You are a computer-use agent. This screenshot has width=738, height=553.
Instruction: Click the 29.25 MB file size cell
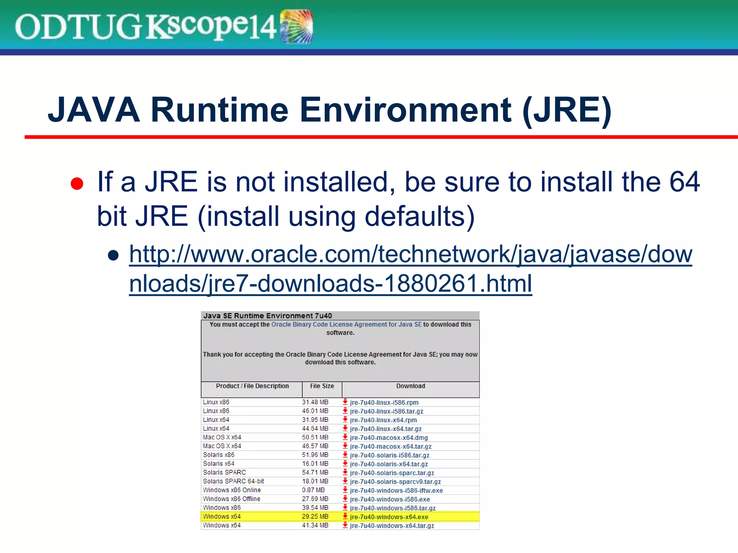point(315,516)
